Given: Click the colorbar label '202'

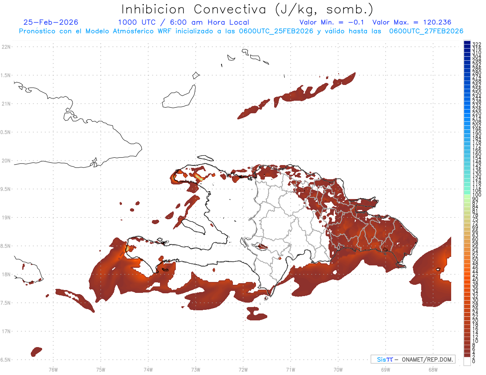Looking at the screenshot, I should tap(477, 125).
